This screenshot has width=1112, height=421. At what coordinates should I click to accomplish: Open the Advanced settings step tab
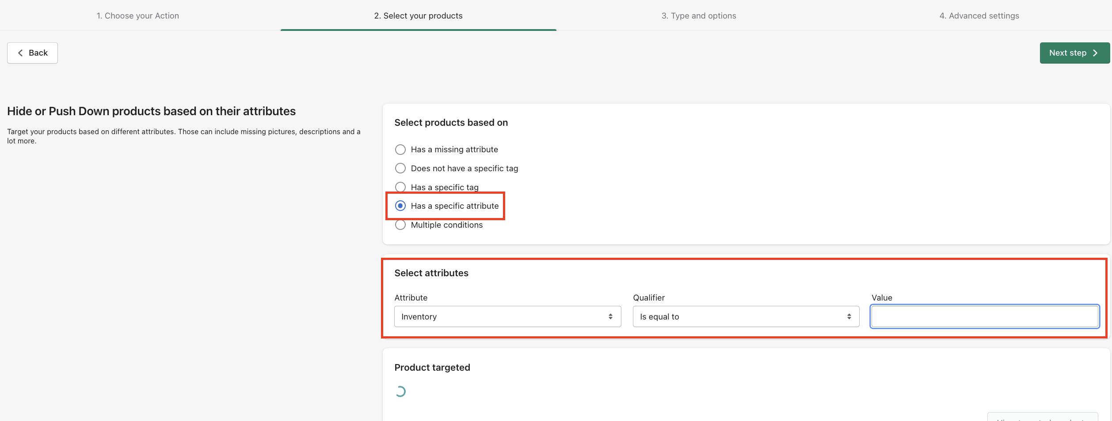point(979,16)
